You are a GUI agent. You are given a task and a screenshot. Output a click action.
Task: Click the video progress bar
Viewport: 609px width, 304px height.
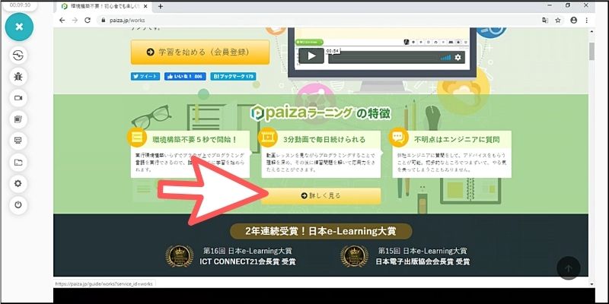pos(383,58)
